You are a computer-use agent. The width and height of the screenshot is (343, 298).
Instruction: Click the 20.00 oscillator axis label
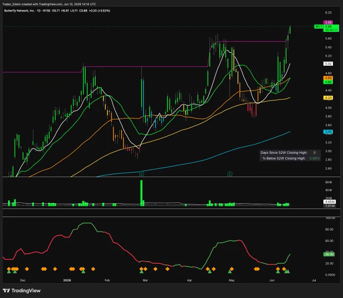[x=329, y=263]
